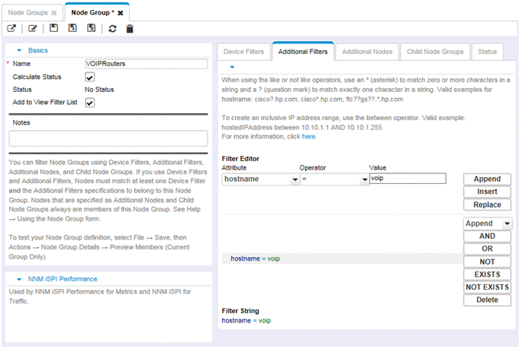Click the Save icon in toolbar
Image resolution: width=521 pixels, height=349 pixels.
coord(53,29)
